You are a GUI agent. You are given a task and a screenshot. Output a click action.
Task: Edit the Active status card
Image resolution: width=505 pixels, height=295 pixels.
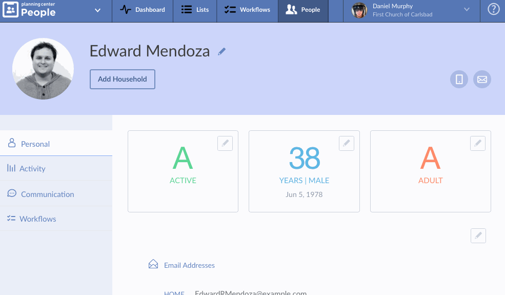click(x=225, y=144)
